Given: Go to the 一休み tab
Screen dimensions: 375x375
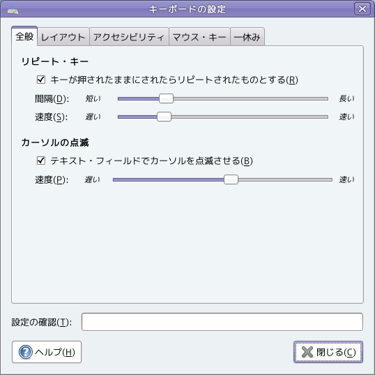Looking at the screenshot, I should pos(247,37).
